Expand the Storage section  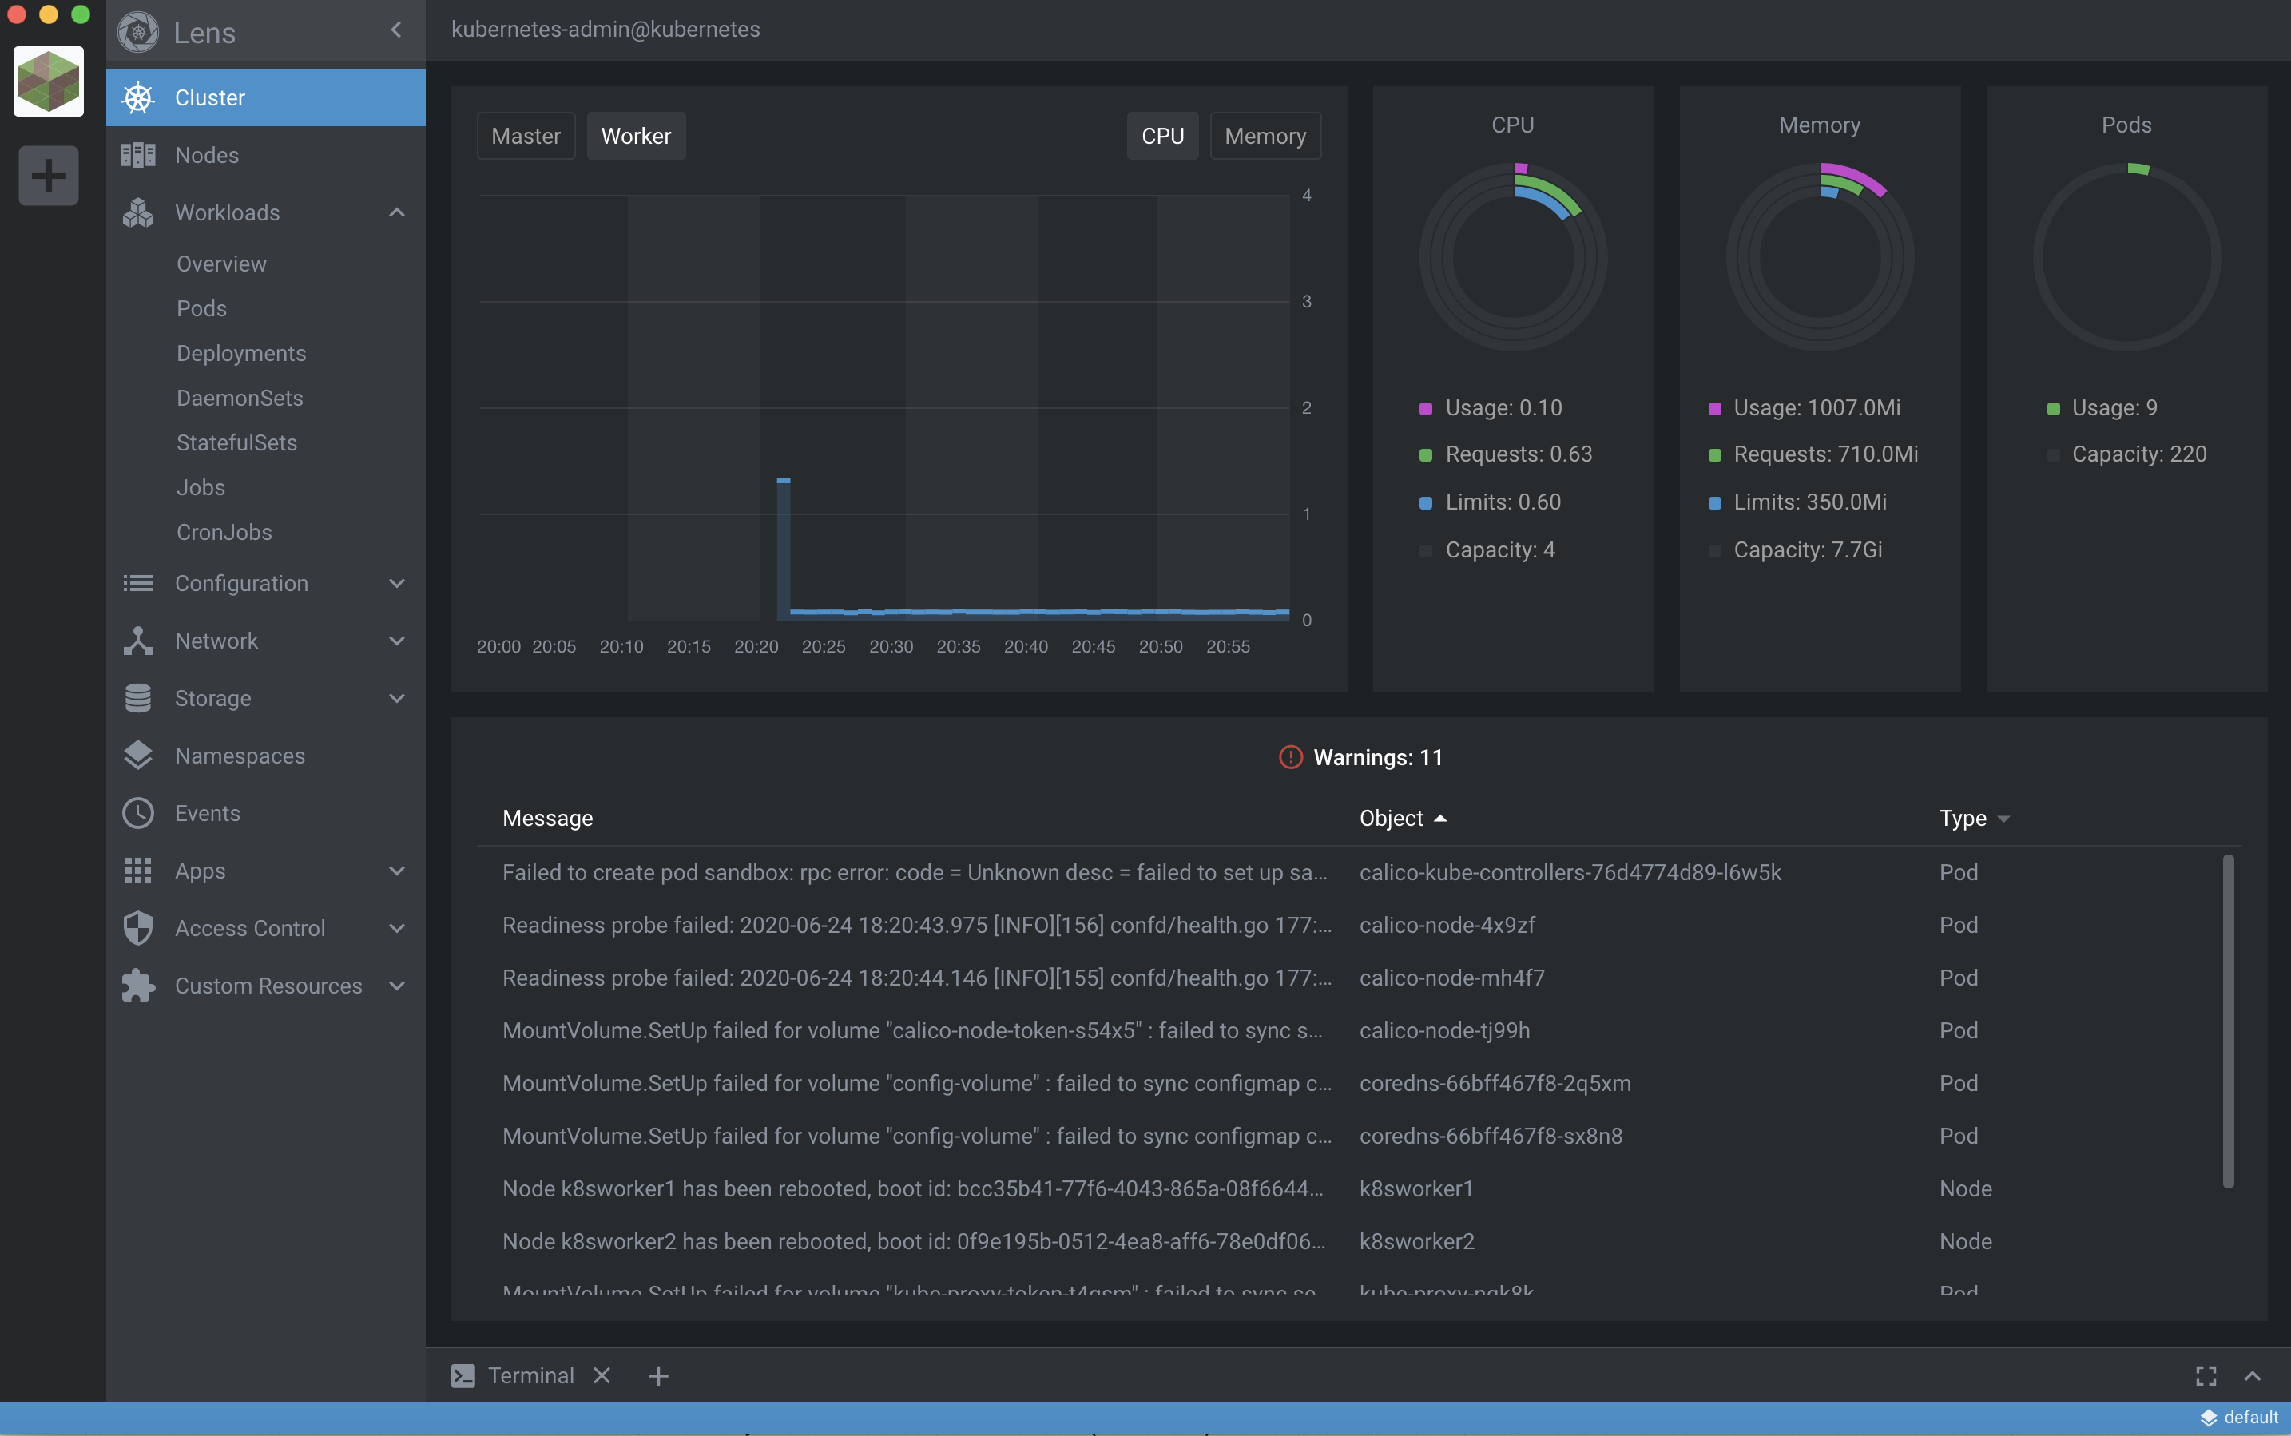(x=396, y=698)
